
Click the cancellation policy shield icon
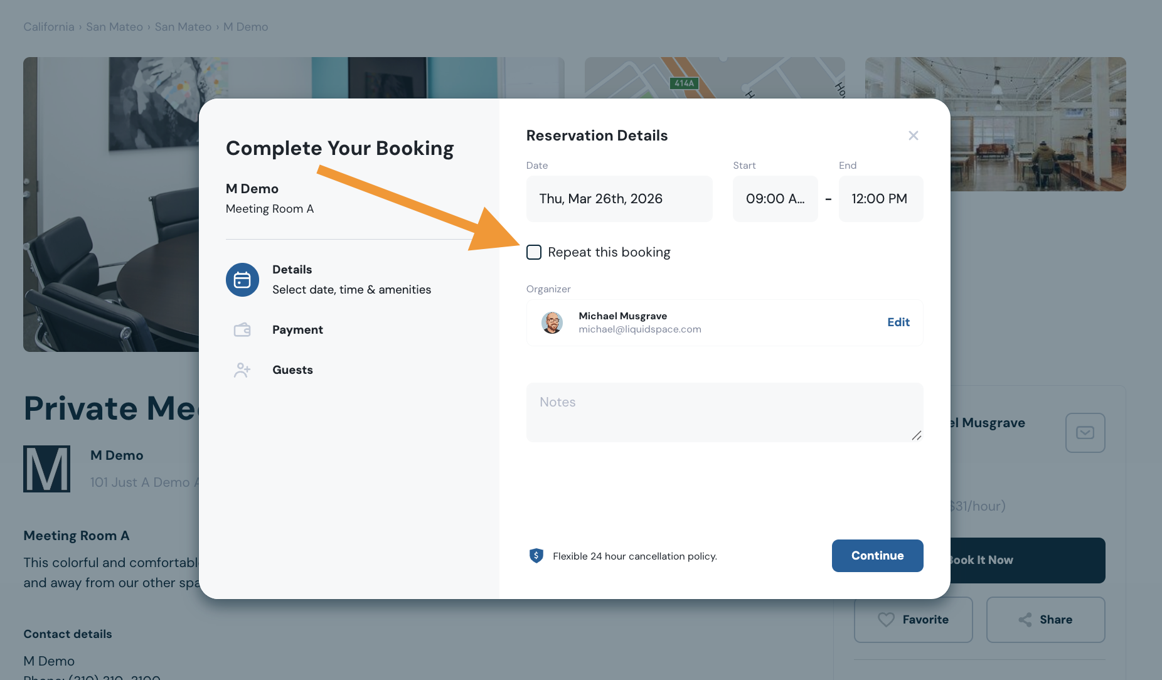tap(536, 556)
